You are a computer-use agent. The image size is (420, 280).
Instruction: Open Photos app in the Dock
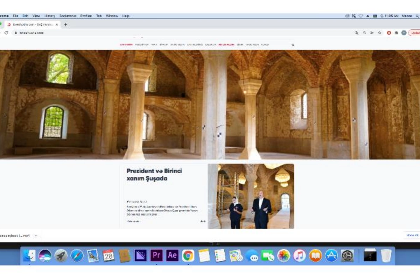tap(284, 255)
